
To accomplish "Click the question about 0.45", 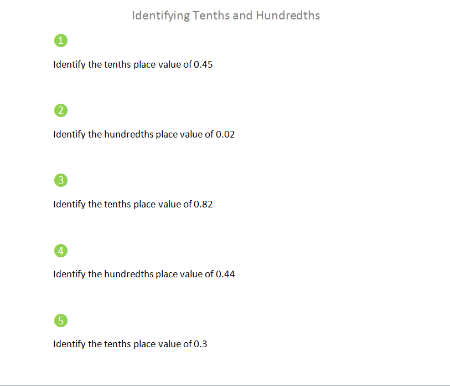I will 133,64.
